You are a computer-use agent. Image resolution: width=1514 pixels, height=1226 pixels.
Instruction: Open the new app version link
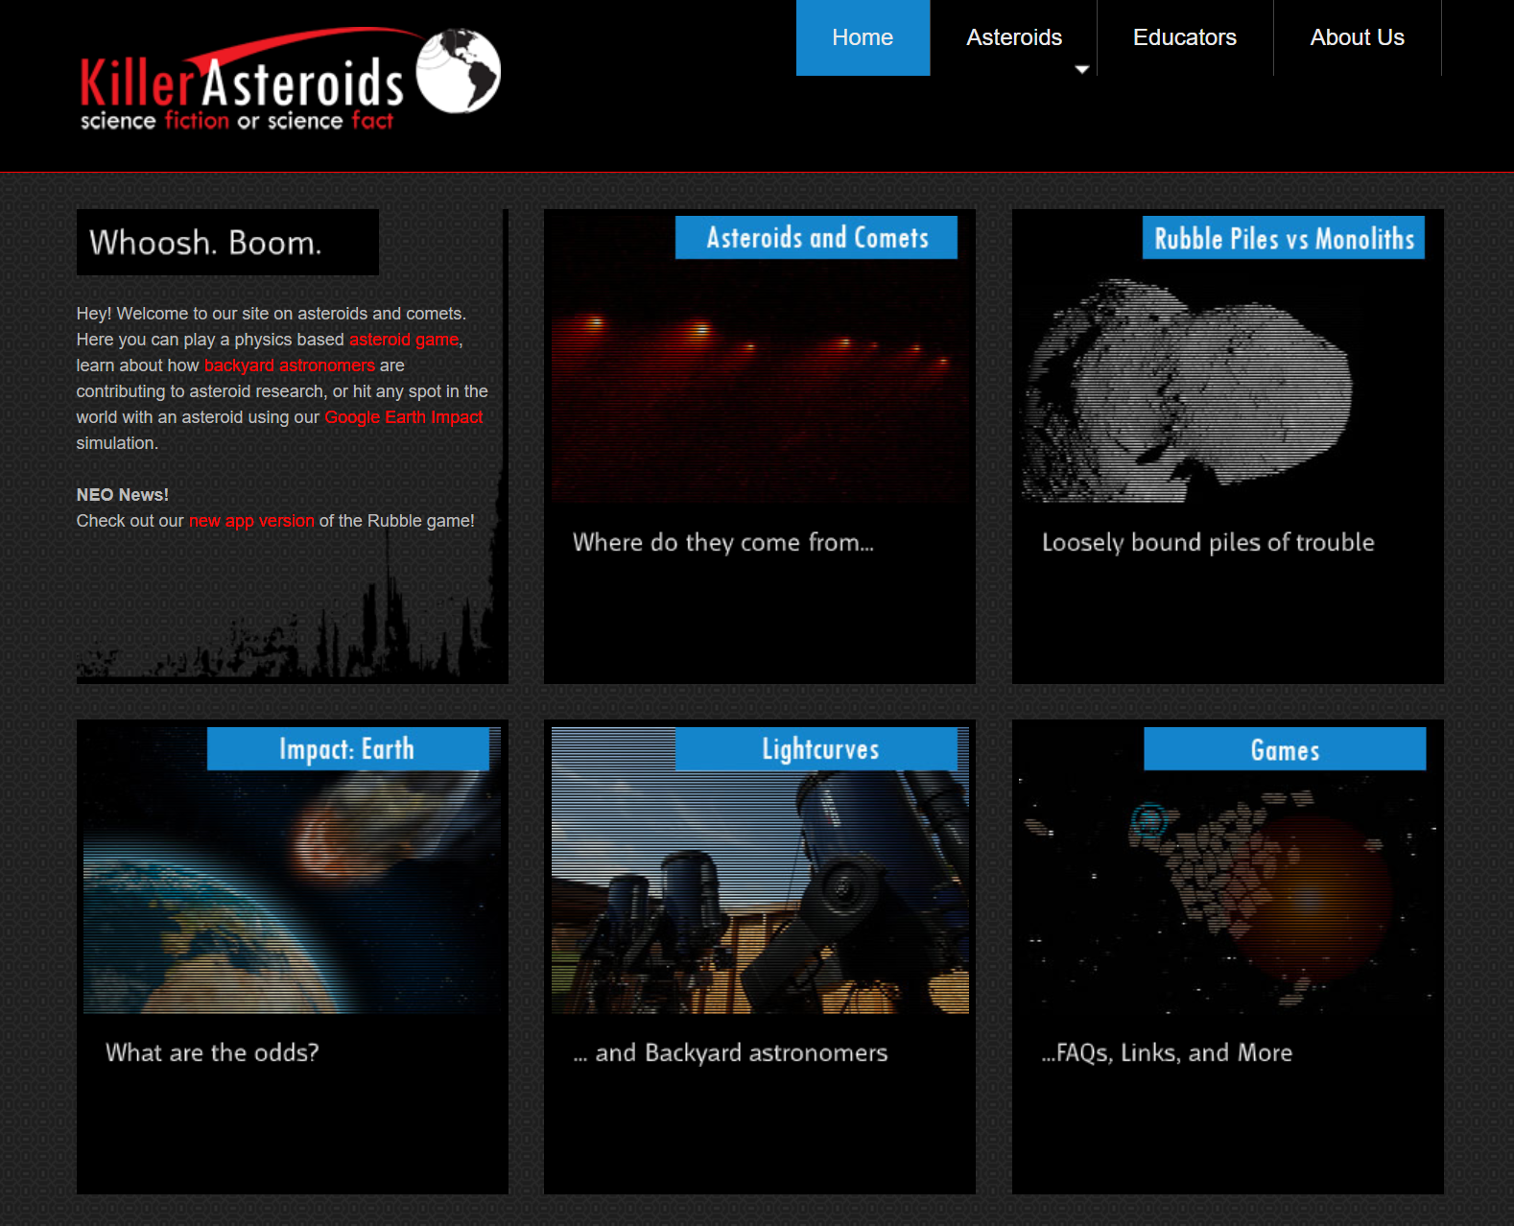[251, 521]
